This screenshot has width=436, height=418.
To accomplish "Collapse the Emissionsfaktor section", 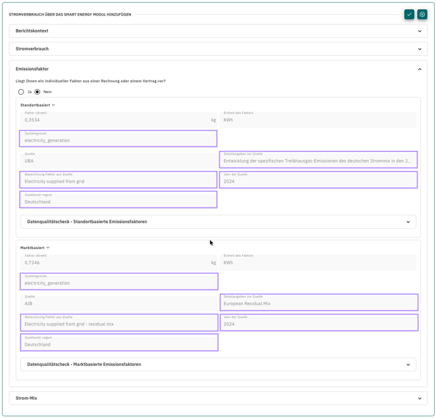I will [x=419, y=69].
